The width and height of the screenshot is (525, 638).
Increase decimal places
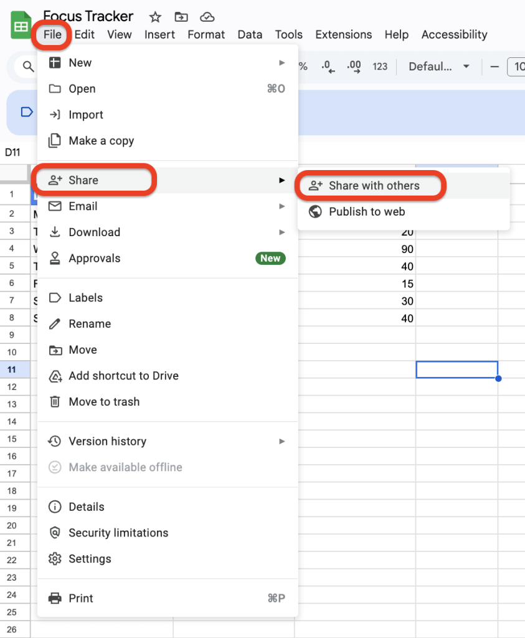pyautogui.click(x=353, y=67)
